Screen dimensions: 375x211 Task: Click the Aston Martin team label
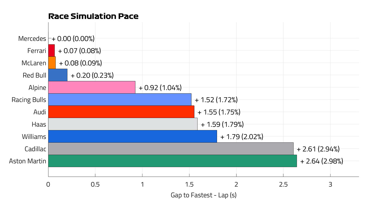[28, 161]
